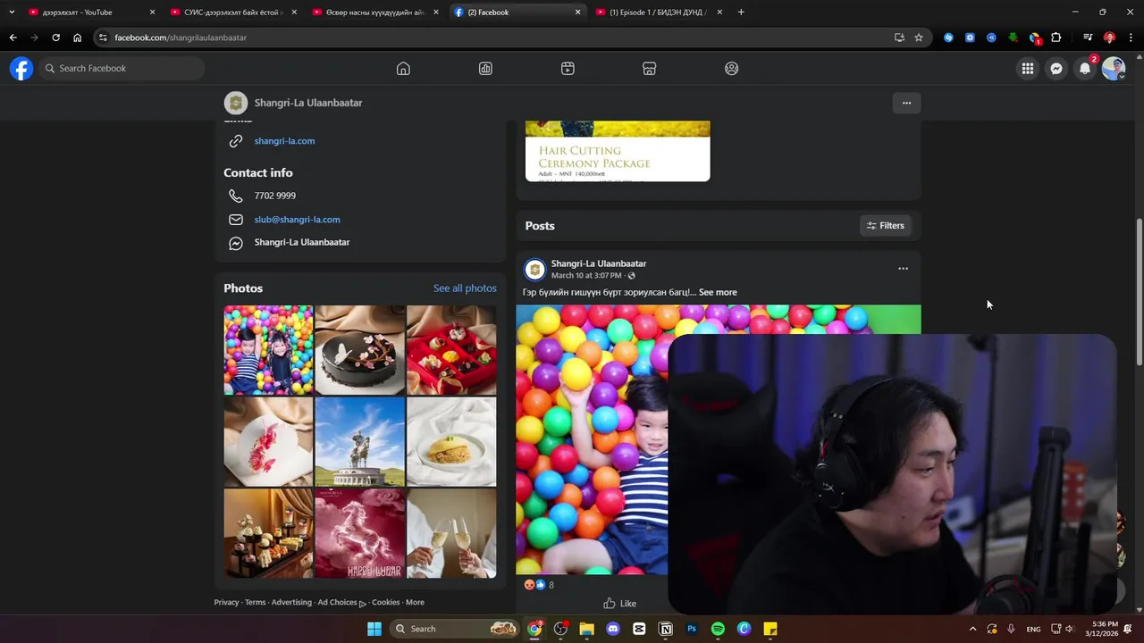Open the Facebook menu grid icon

[1028, 69]
